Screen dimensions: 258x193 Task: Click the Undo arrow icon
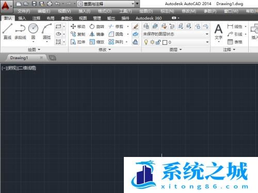pos(57,4)
